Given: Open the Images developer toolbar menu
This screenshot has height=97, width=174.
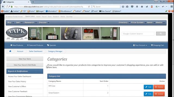Looking at the screenshot, I should (x=41, y=11).
